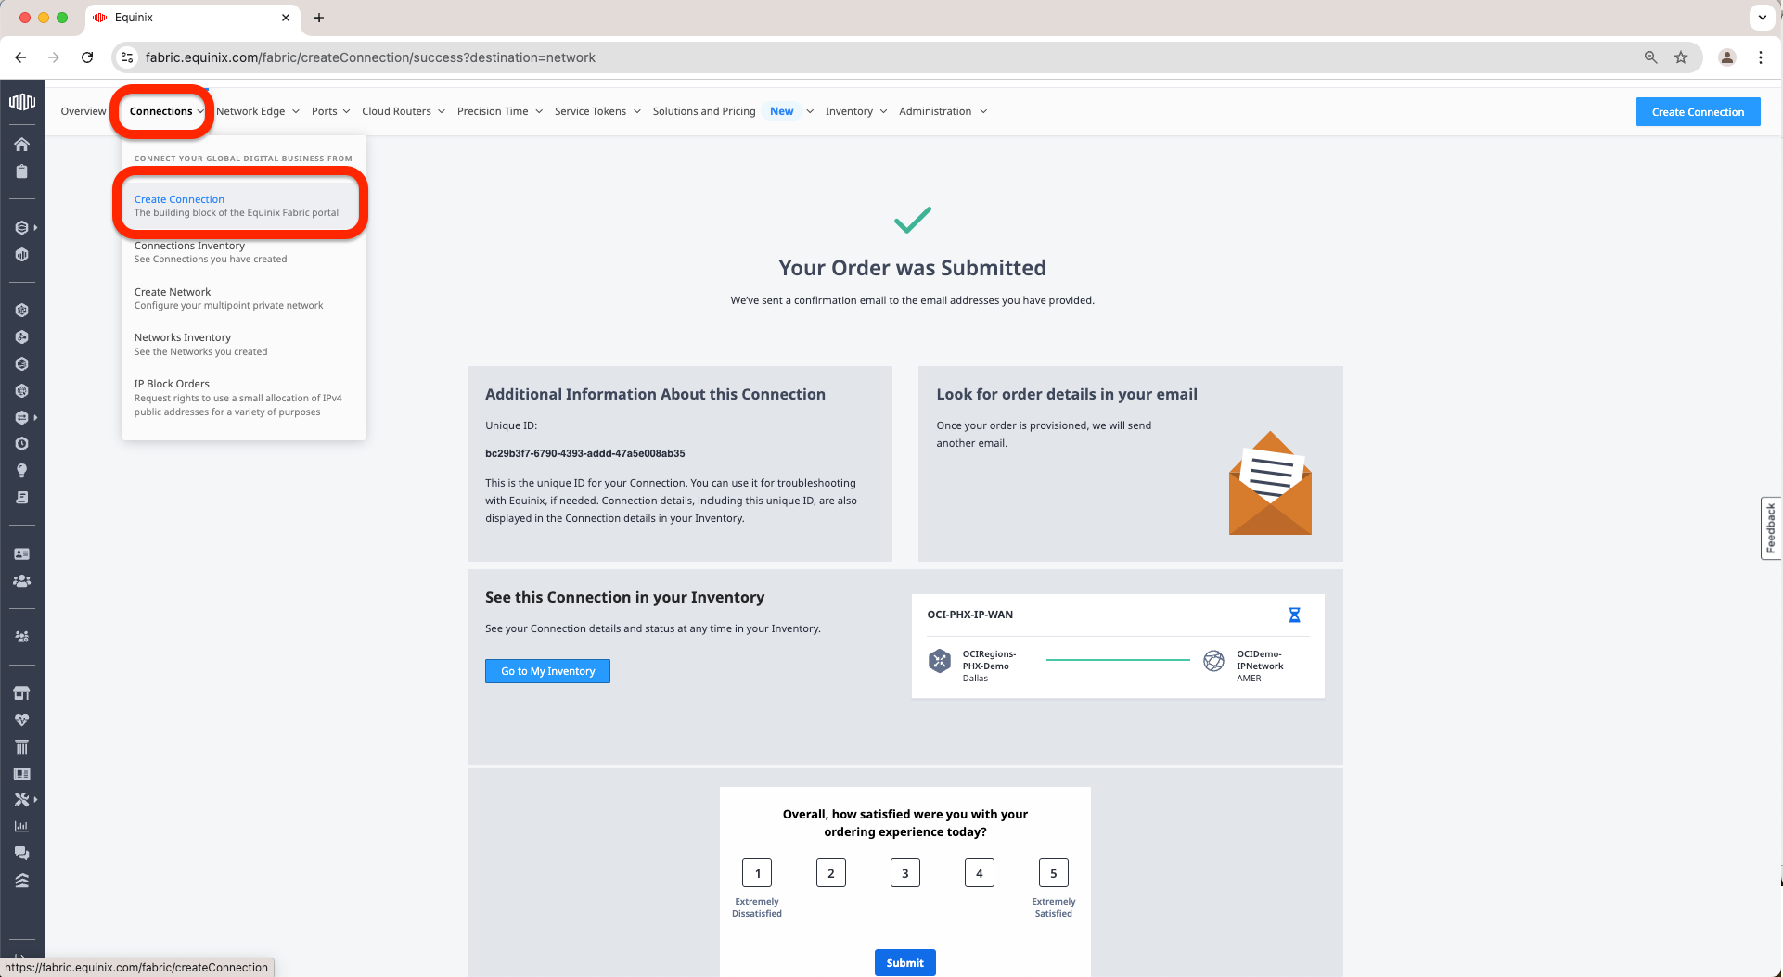Open the storefront marketplace icon in the sidebar
This screenshot has height=977, width=1783.
pyautogui.click(x=22, y=692)
